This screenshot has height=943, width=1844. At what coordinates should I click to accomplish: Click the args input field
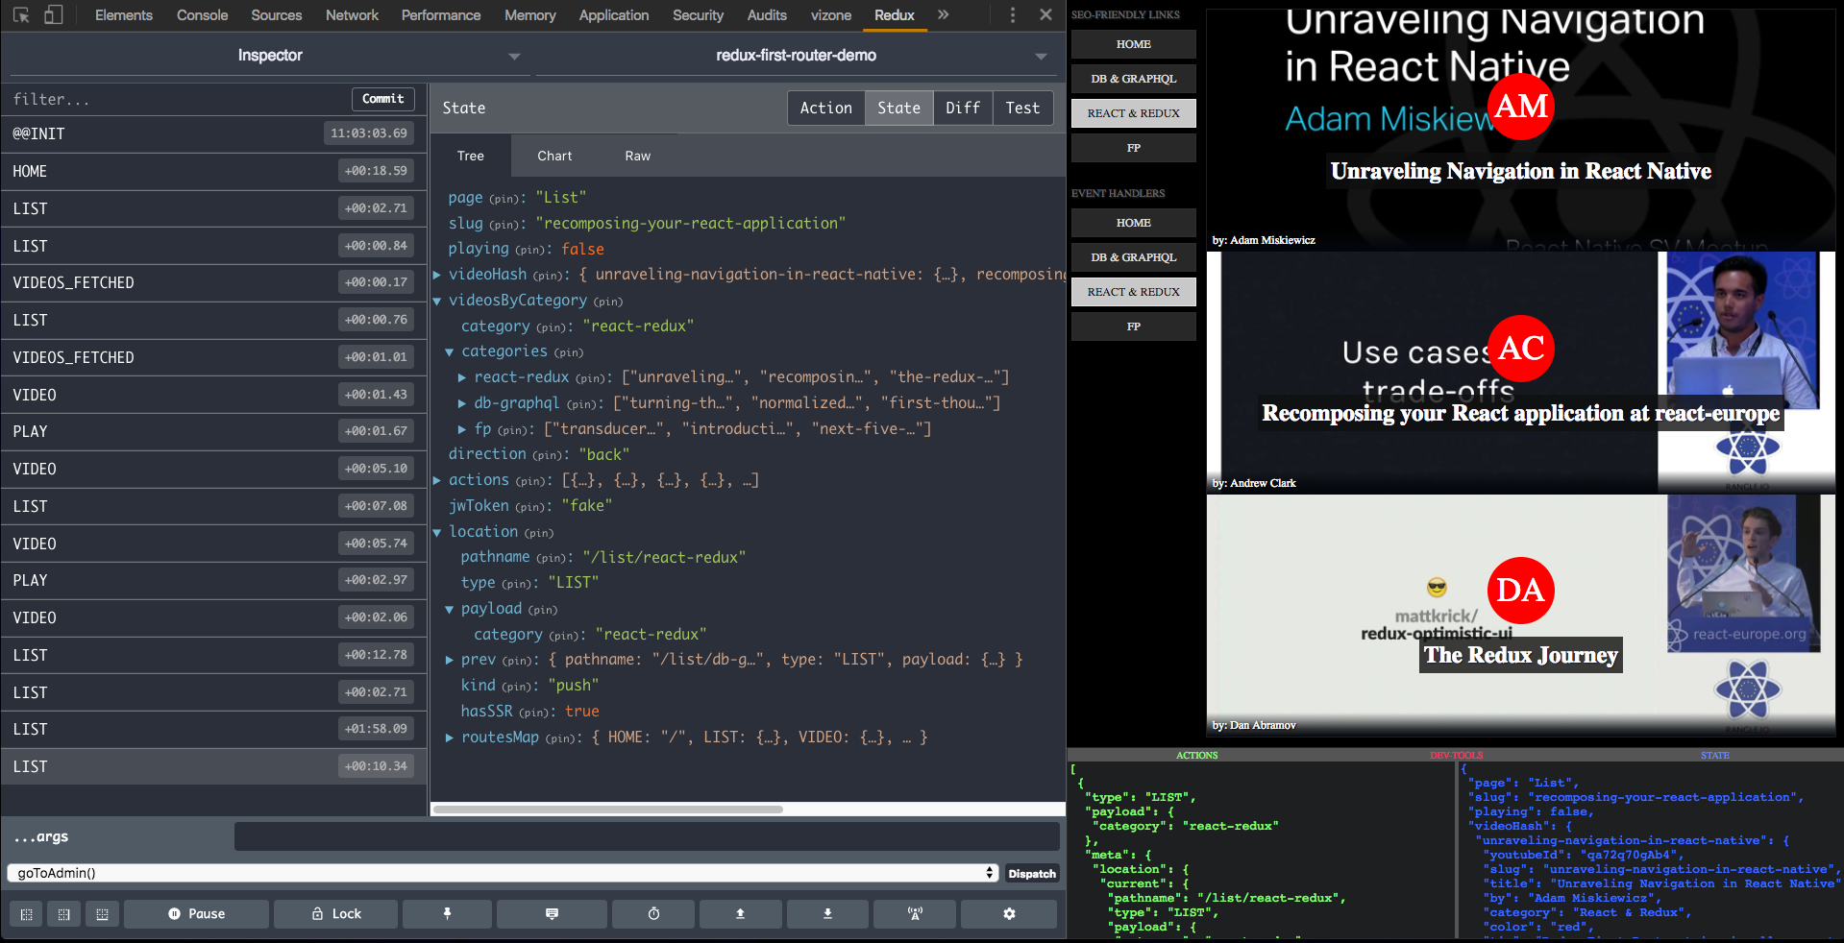click(x=647, y=836)
